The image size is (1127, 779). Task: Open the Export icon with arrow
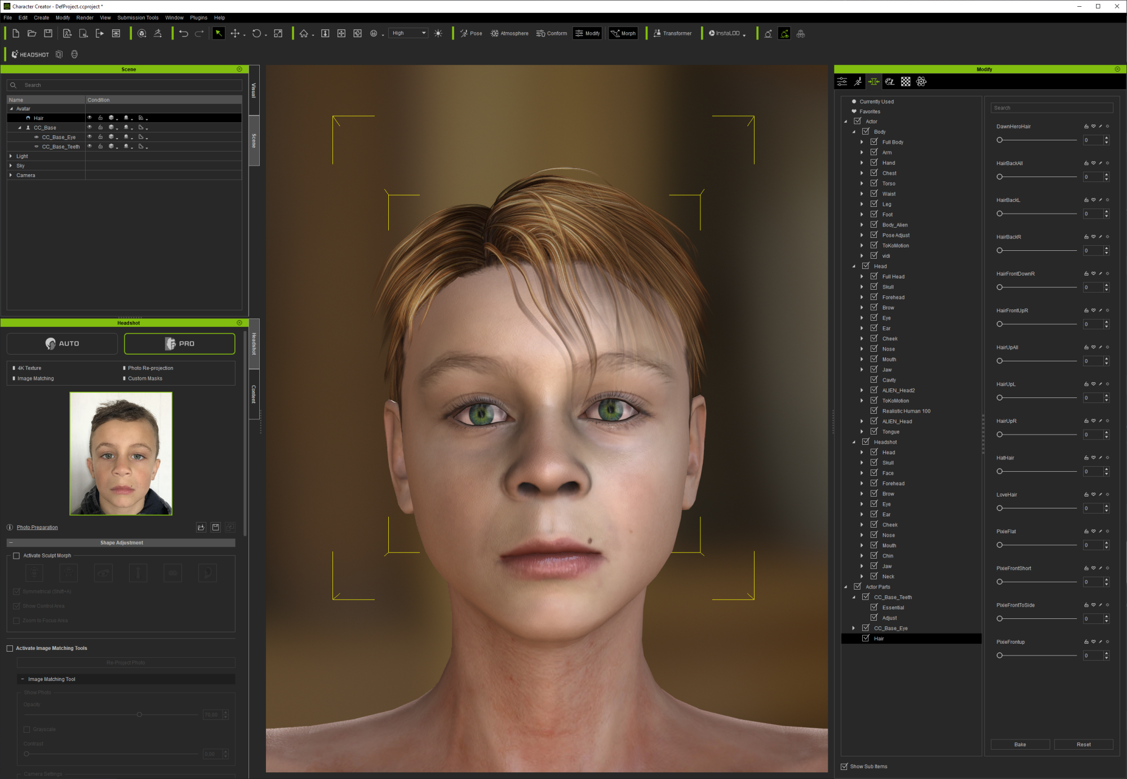(x=100, y=33)
